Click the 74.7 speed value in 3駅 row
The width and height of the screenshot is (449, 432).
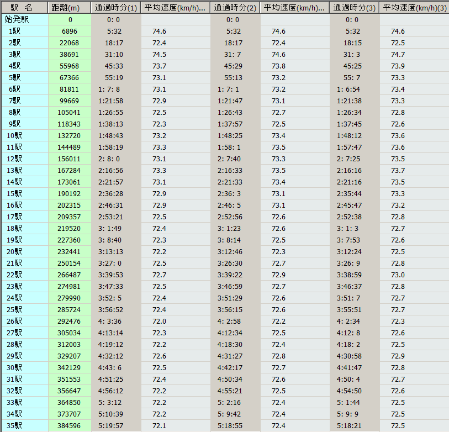point(398,55)
